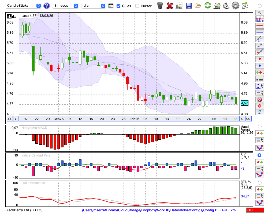
Task: Open the CandleSticks chart type dropdown
Action: (24, 6)
